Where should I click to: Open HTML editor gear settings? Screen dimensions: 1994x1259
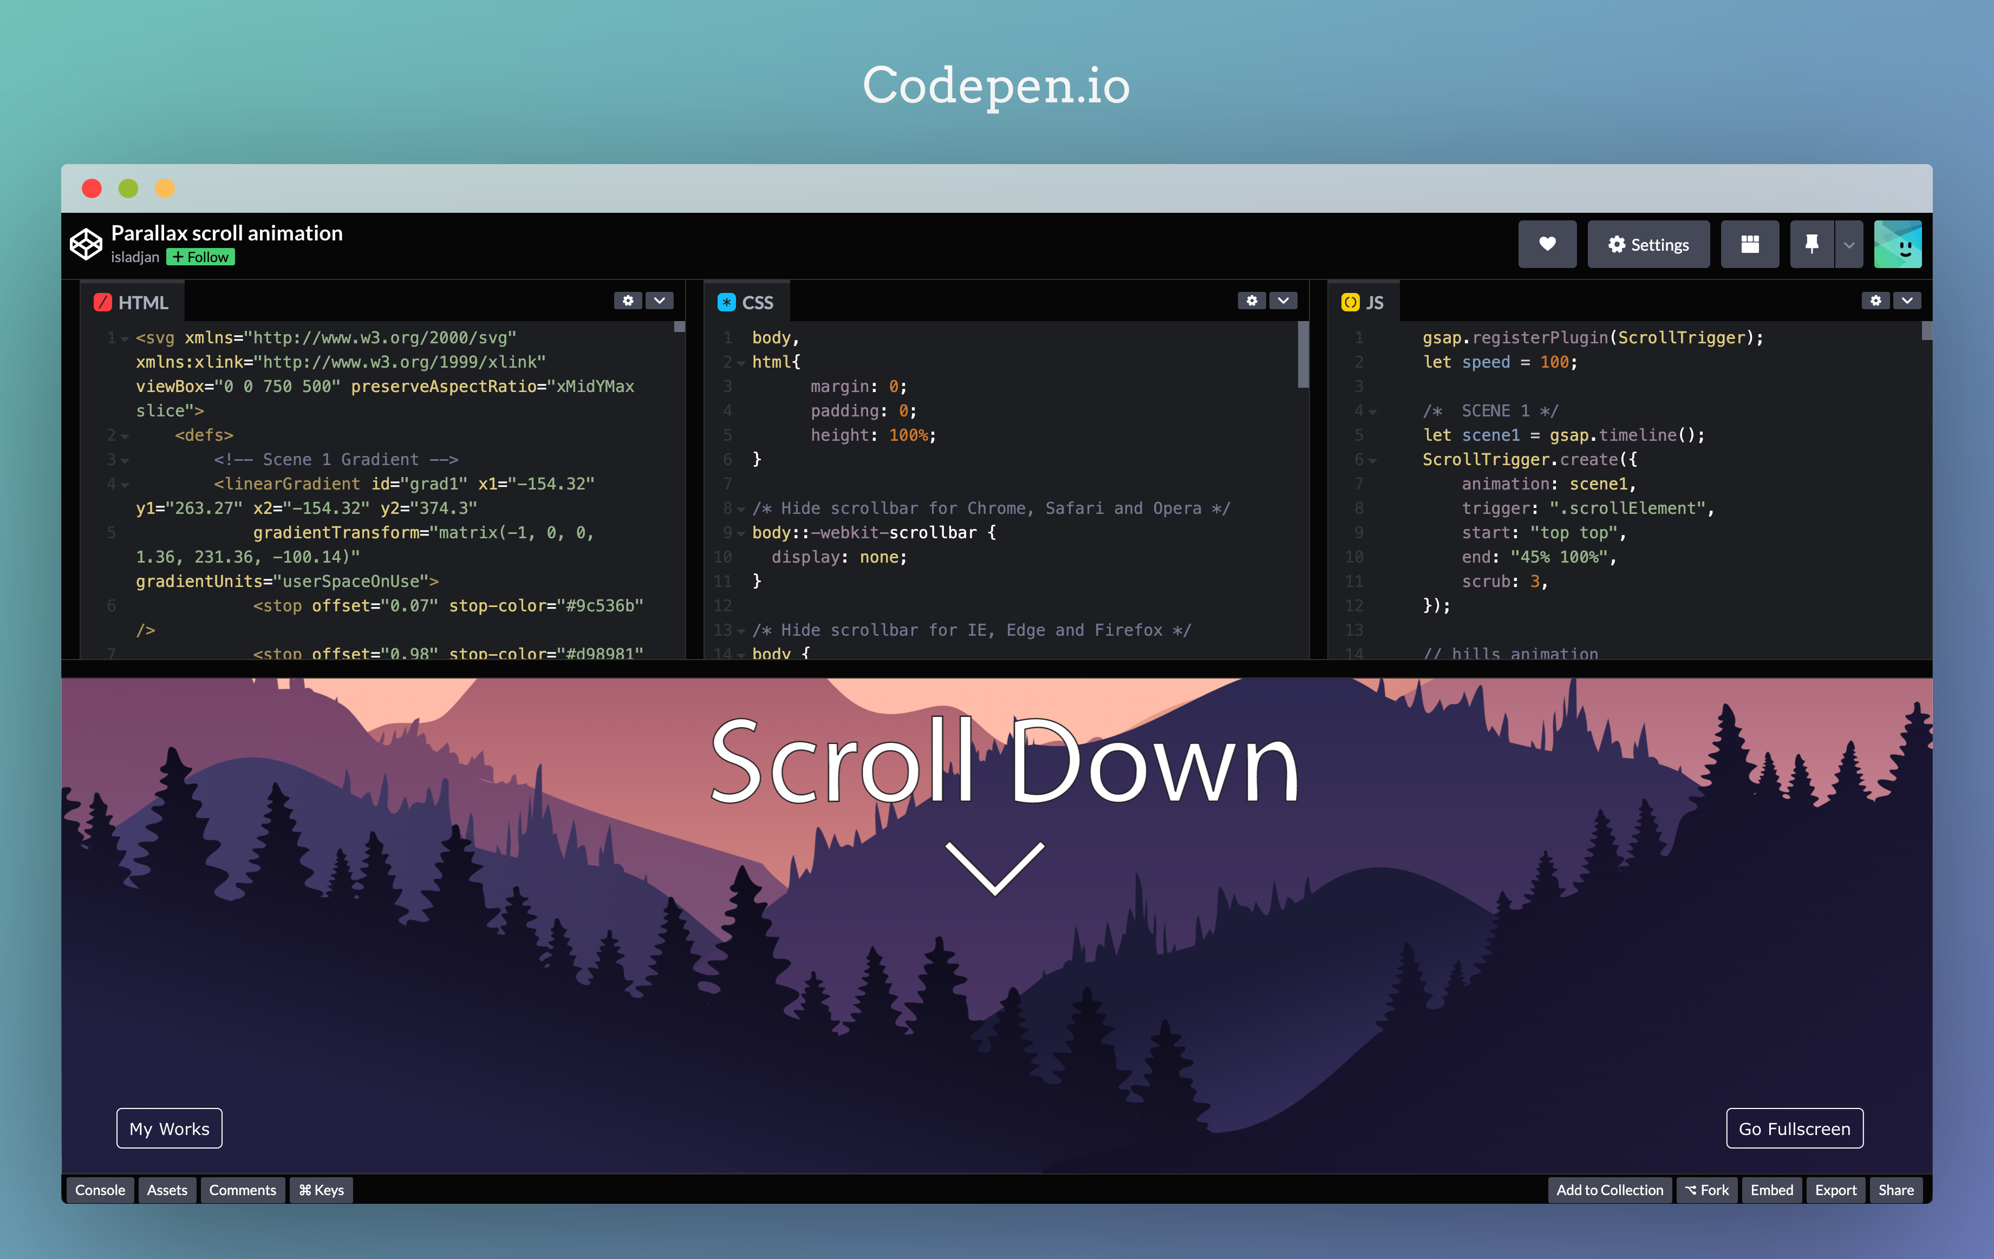point(628,301)
